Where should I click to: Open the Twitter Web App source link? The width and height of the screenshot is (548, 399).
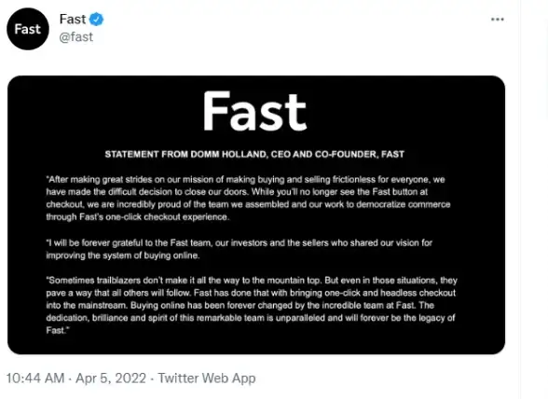tap(207, 378)
